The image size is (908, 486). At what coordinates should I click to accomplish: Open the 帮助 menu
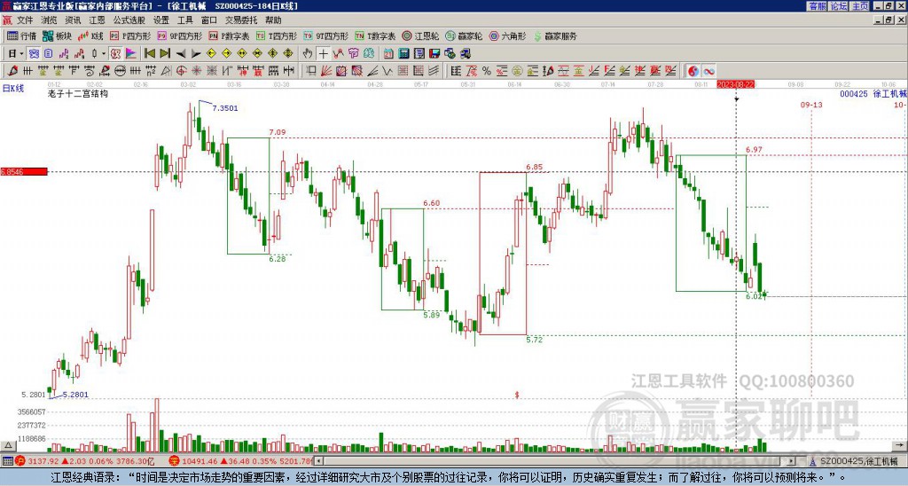tap(273, 20)
